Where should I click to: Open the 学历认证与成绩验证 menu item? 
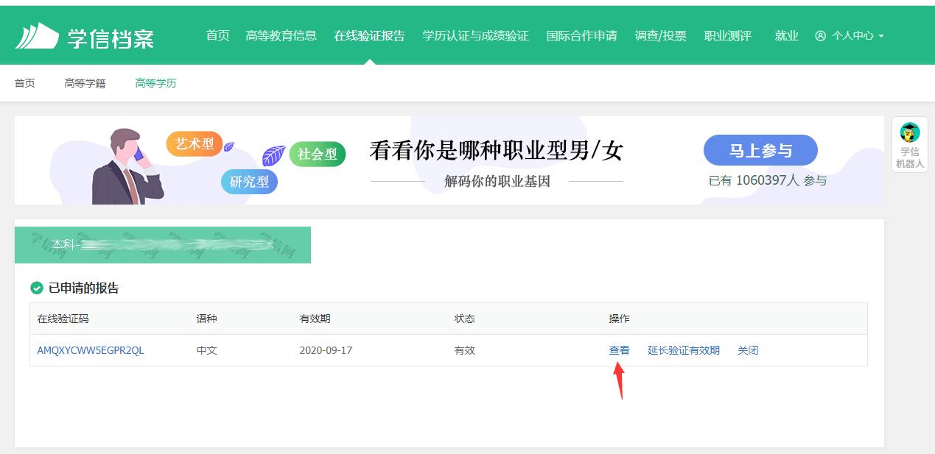(476, 35)
